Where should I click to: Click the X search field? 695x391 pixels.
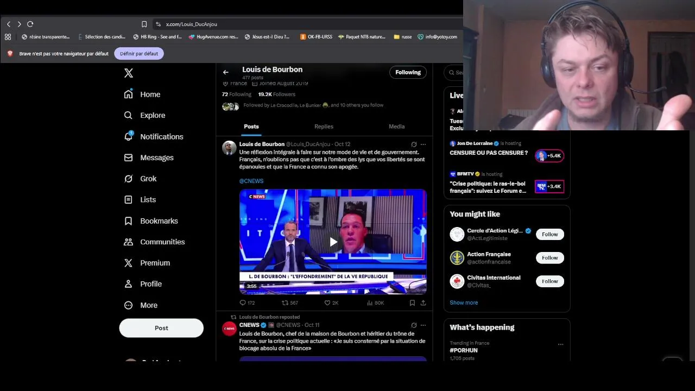(454, 72)
